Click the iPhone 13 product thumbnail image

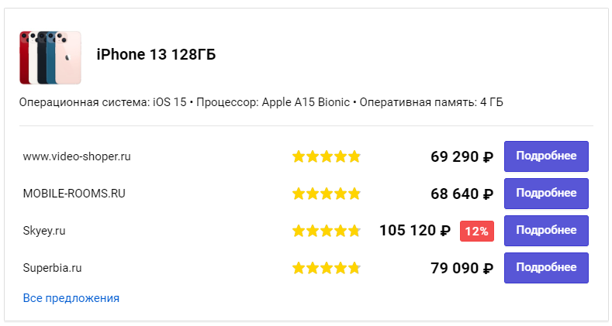[x=50, y=57]
